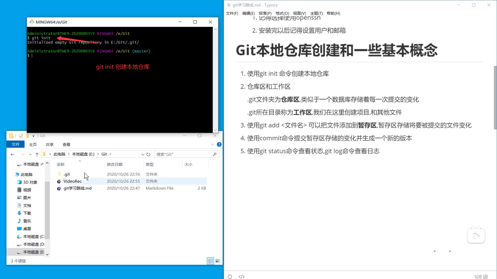Image resolution: width=497 pixels, height=279 pixels.
Task: Click the floating video play icon in Typora
Action: pyautogui.click(x=476, y=236)
